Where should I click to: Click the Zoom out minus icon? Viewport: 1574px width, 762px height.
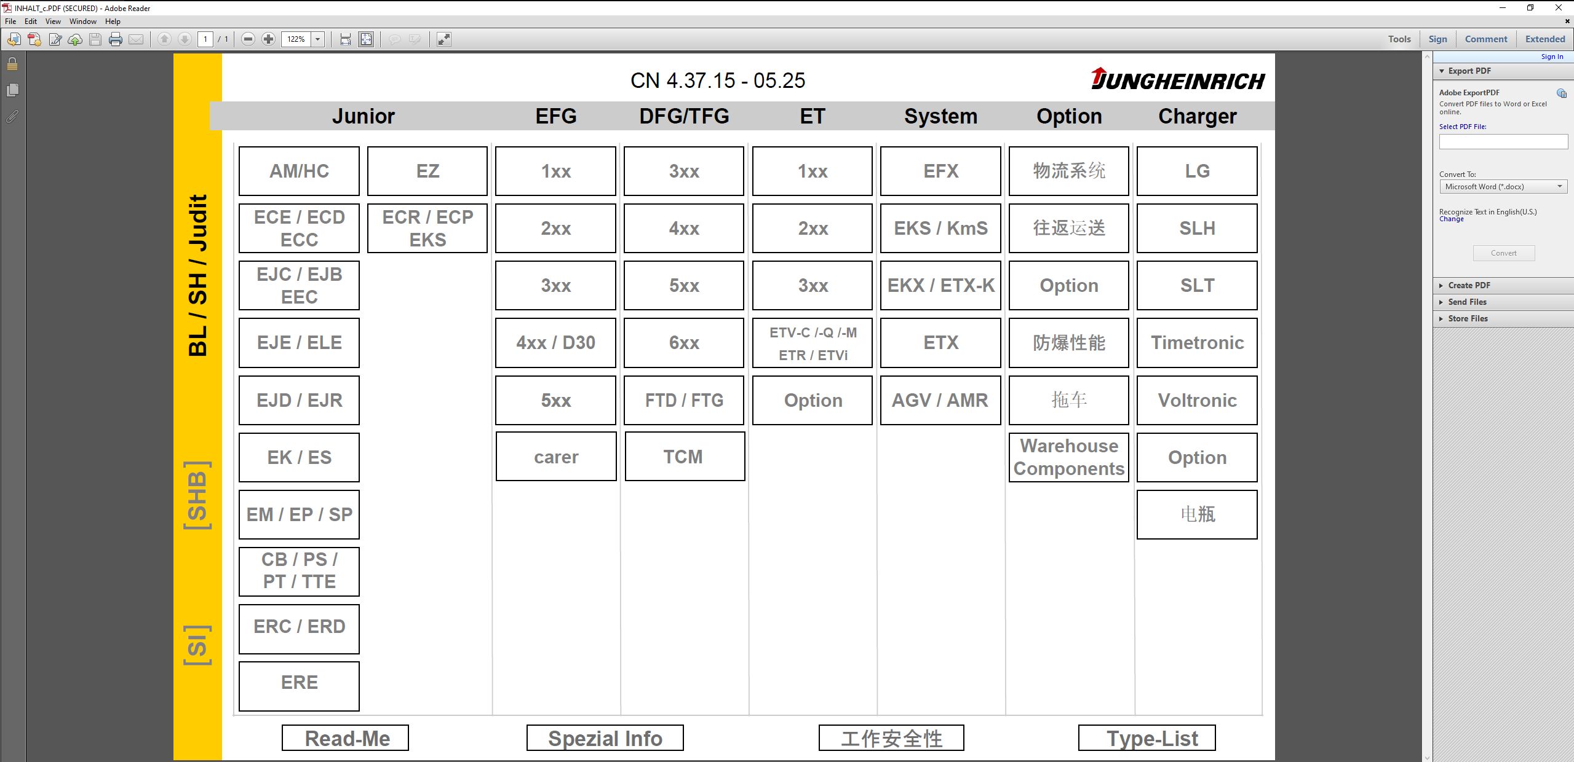point(248,39)
